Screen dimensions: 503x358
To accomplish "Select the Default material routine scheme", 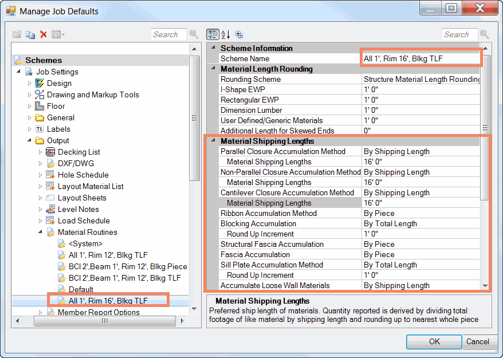I will click(81, 289).
